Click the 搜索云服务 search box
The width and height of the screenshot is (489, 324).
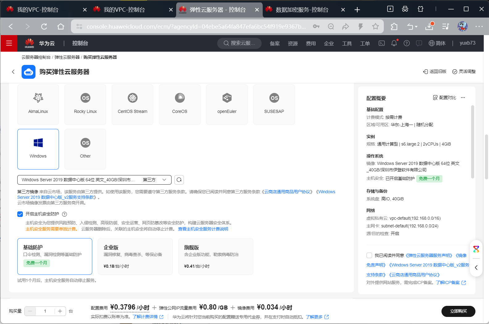(x=239, y=43)
